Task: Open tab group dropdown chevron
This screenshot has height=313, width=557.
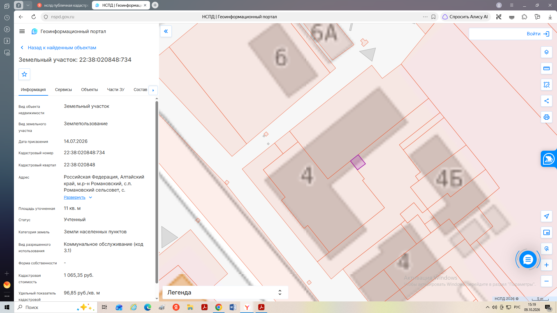Action: pyautogui.click(x=28, y=5)
